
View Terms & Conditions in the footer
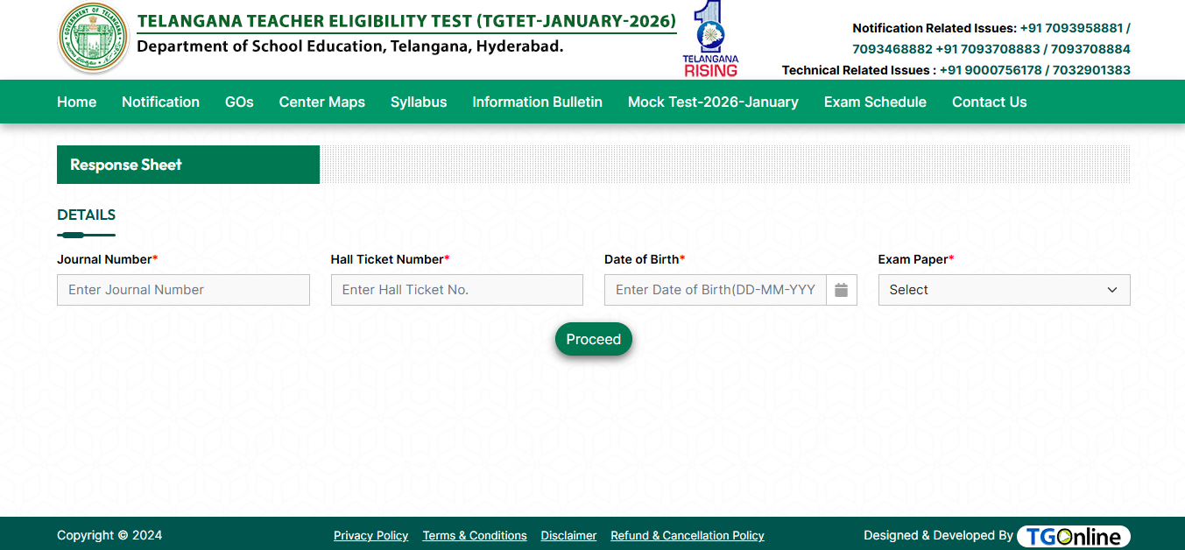coord(475,535)
